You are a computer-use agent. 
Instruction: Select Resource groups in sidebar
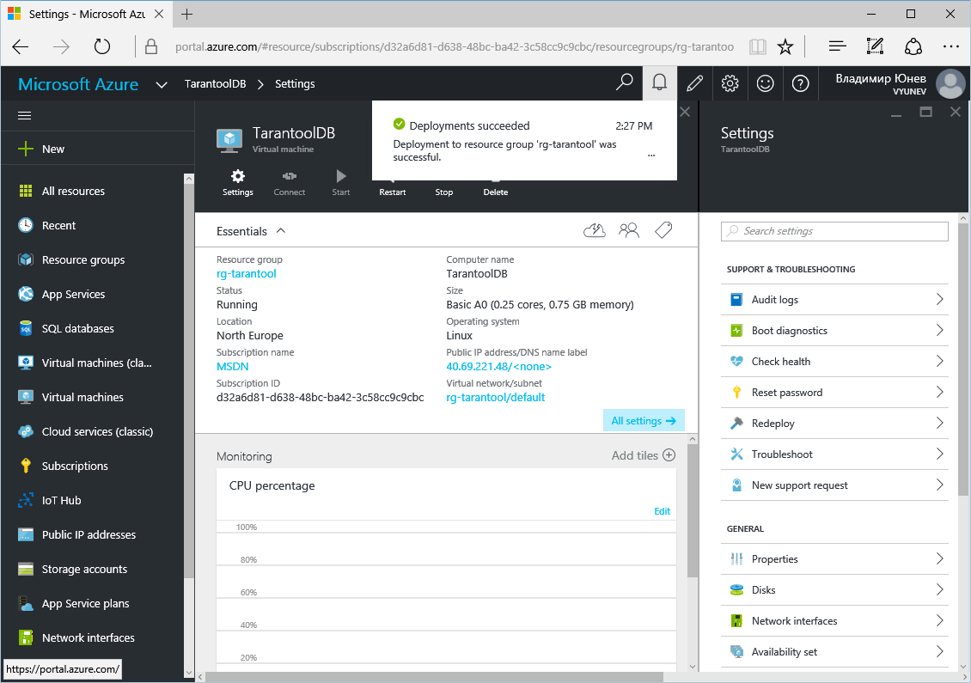(x=82, y=259)
